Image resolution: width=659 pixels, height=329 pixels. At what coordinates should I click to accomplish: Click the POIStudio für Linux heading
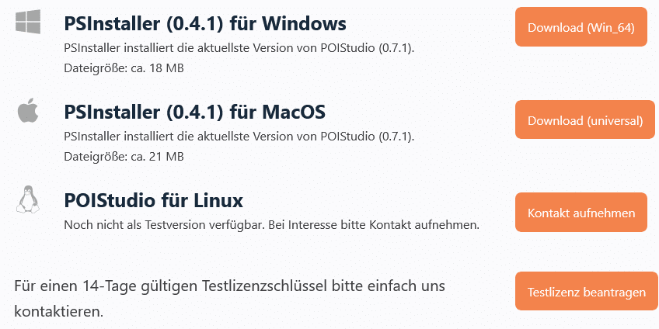[154, 201]
